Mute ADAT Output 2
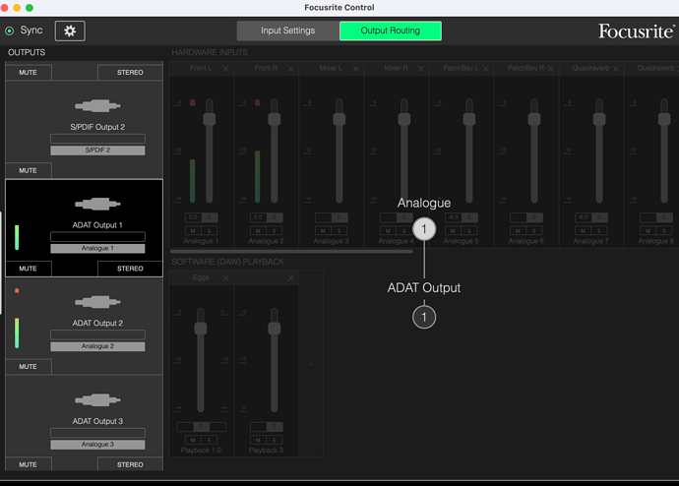Viewport: 679px width, 486px height. click(29, 367)
